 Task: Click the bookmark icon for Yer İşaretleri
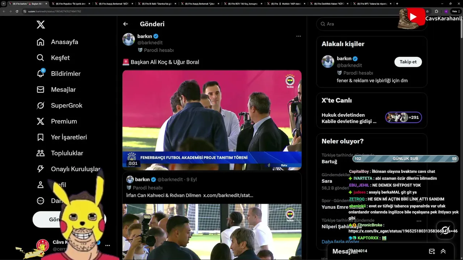(41, 137)
